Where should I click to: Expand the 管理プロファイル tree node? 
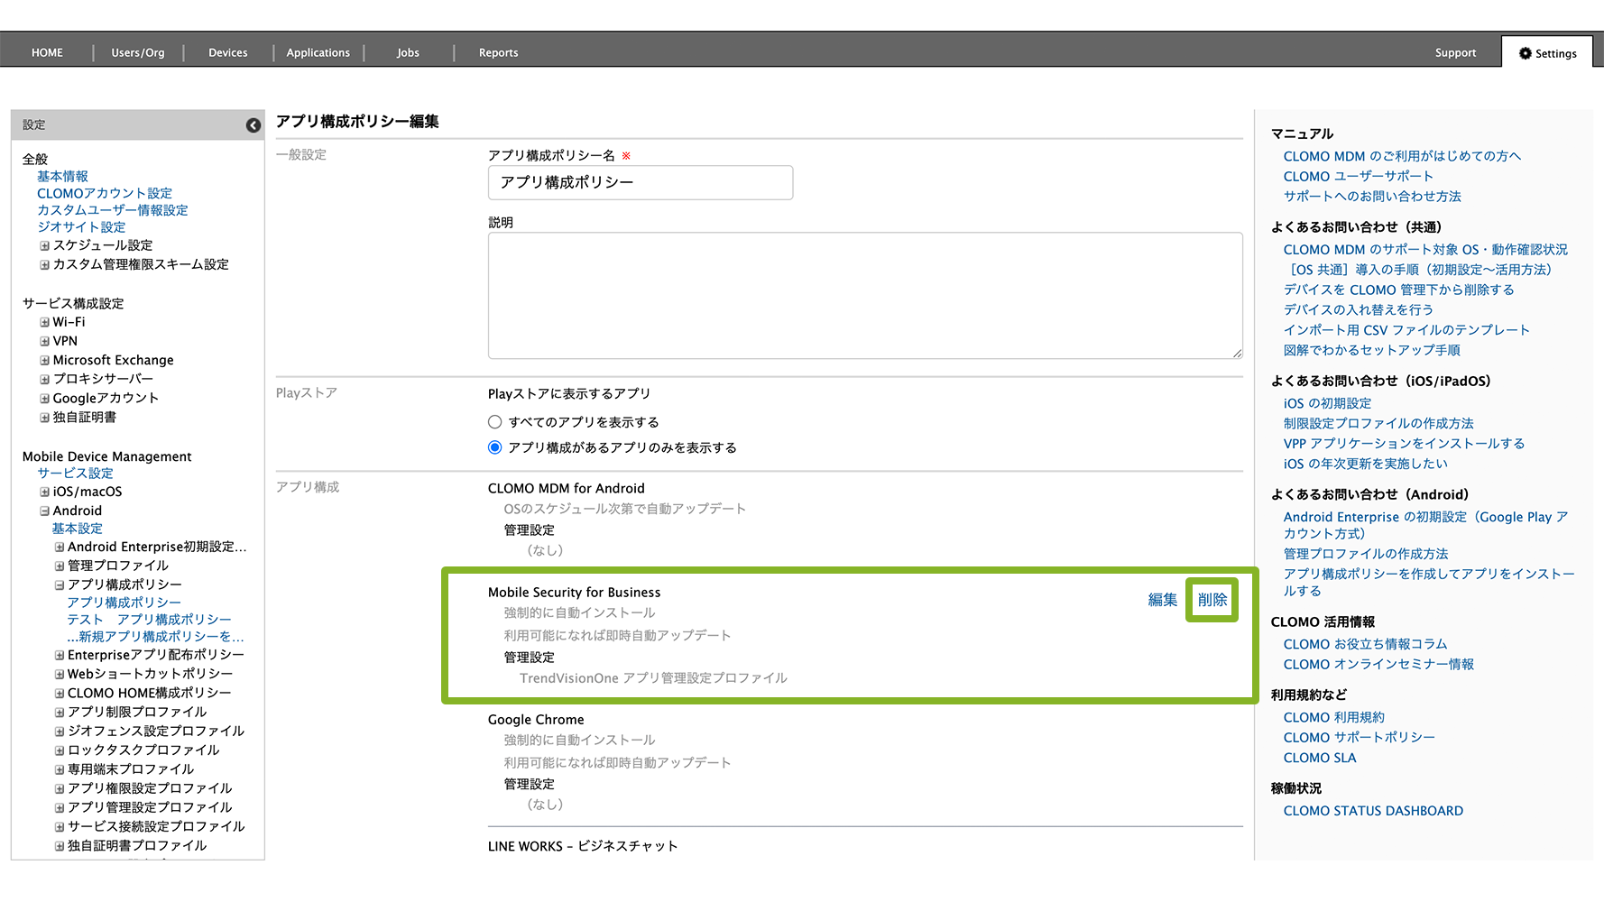[60, 566]
